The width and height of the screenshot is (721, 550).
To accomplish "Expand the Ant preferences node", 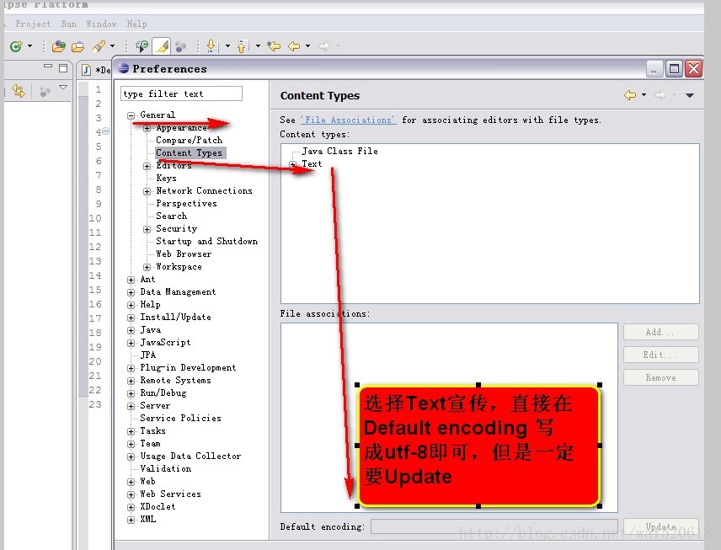I will (131, 280).
